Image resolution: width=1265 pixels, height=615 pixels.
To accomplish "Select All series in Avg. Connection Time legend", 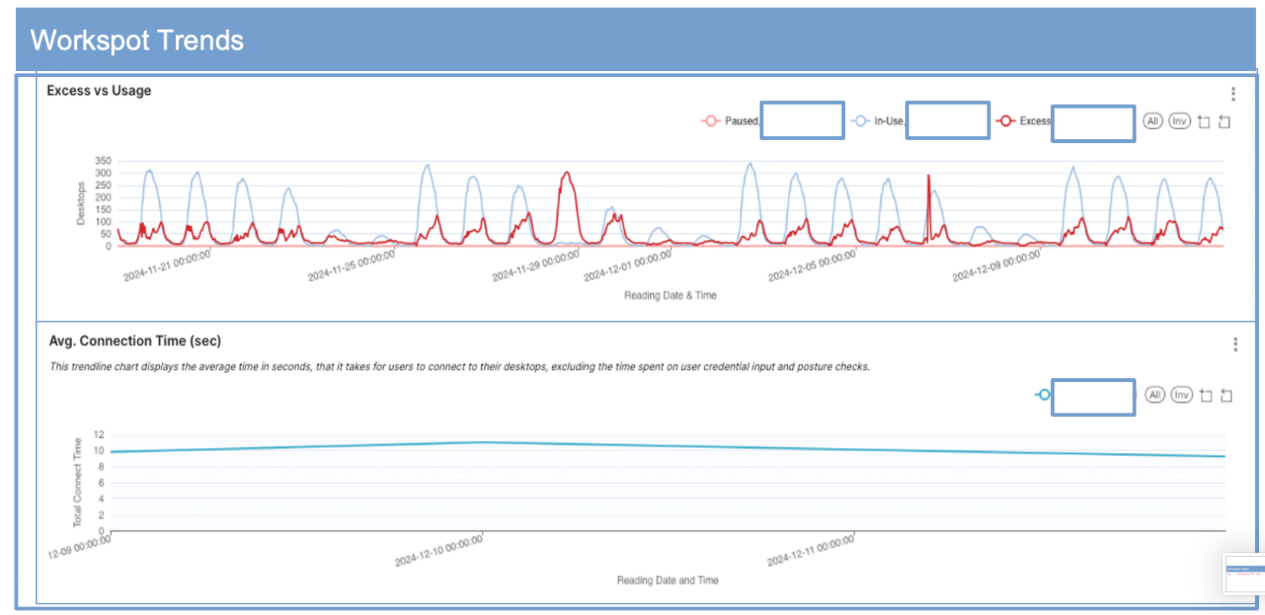I will (x=1155, y=394).
